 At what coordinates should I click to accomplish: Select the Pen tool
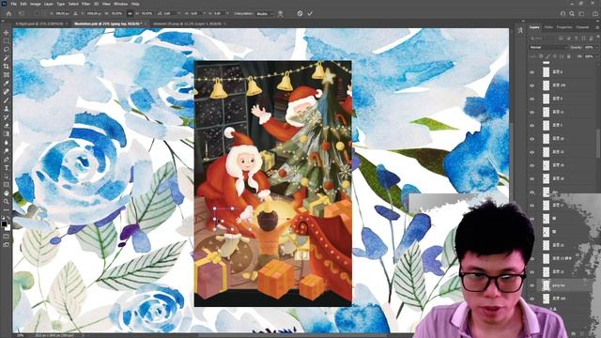click(x=7, y=159)
